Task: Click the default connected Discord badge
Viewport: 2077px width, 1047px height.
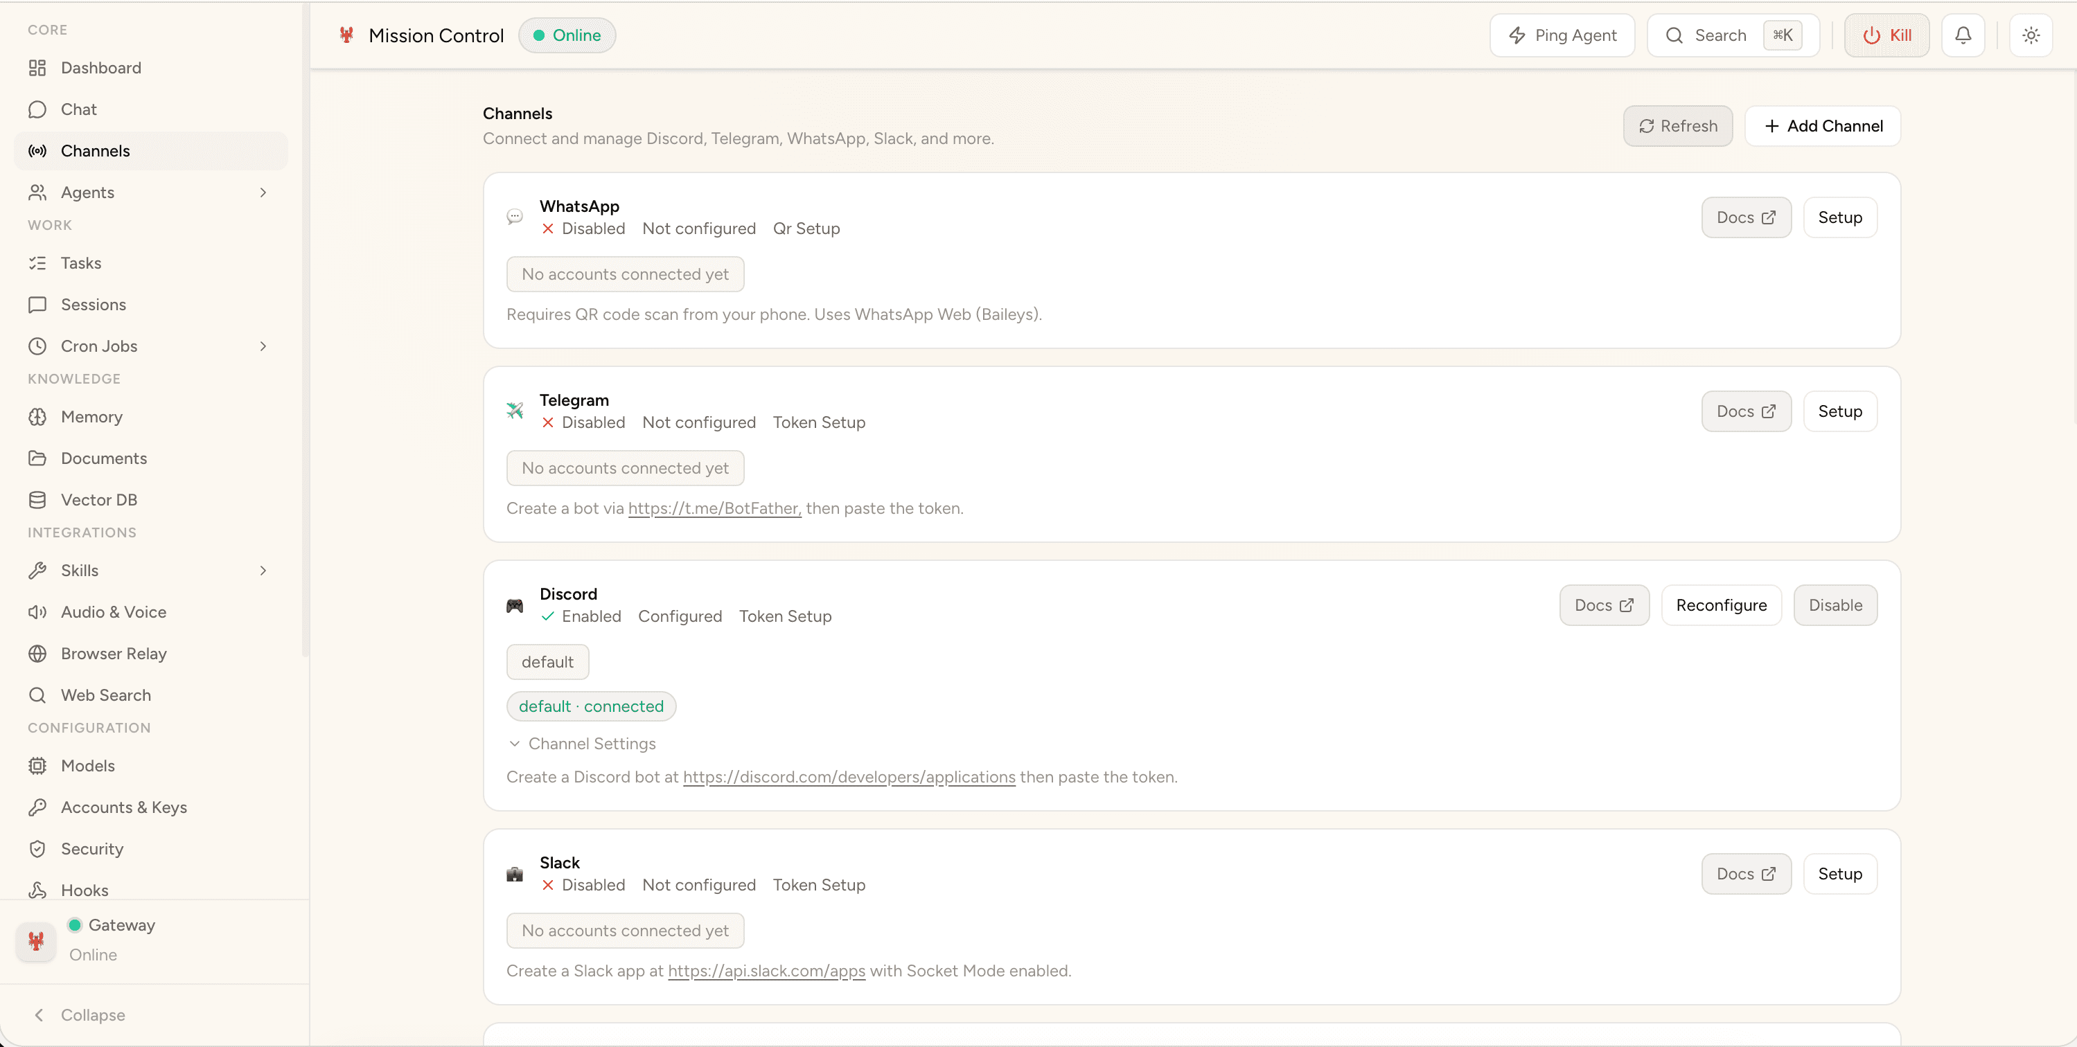Action: coord(591,705)
